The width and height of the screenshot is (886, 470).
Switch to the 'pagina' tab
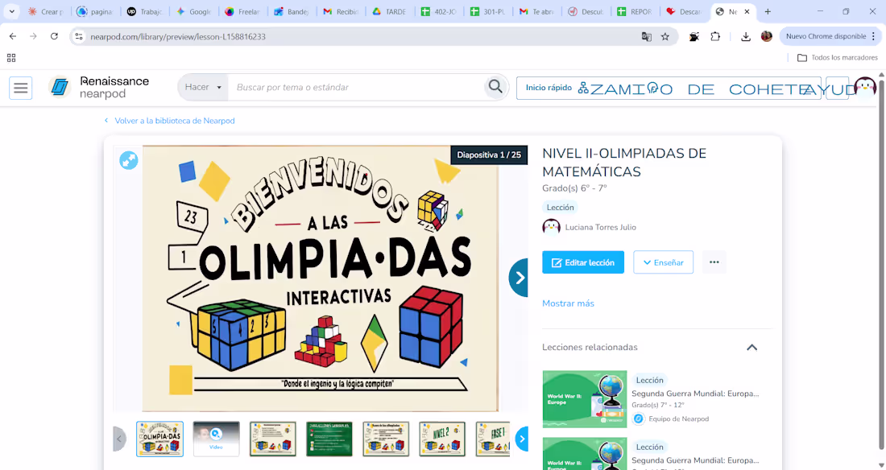[95, 11]
